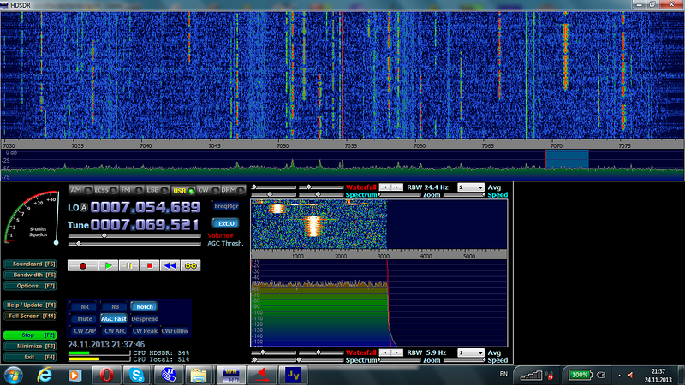Screen dimensions: 685x385
Task: Click the red square Stop playback button
Action: [x=149, y=265]
